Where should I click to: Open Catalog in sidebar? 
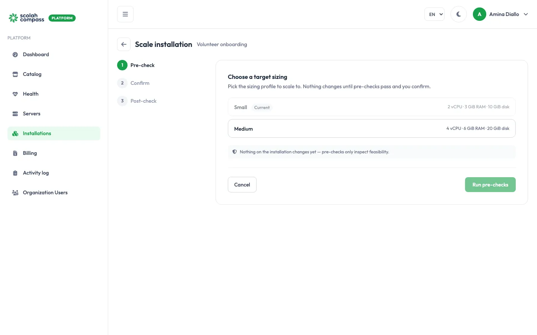(x=54, y=74)
